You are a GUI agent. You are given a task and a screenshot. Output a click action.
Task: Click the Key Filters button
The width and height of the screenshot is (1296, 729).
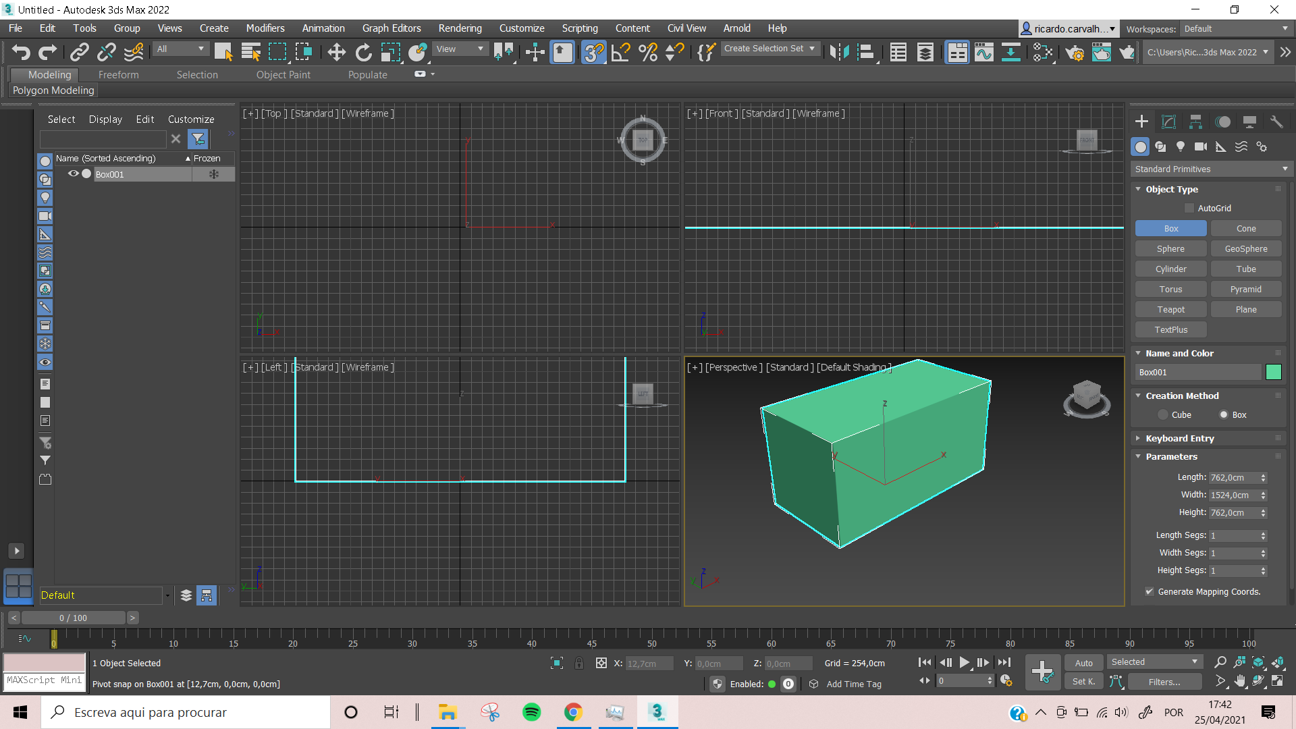click(1164, 682)
